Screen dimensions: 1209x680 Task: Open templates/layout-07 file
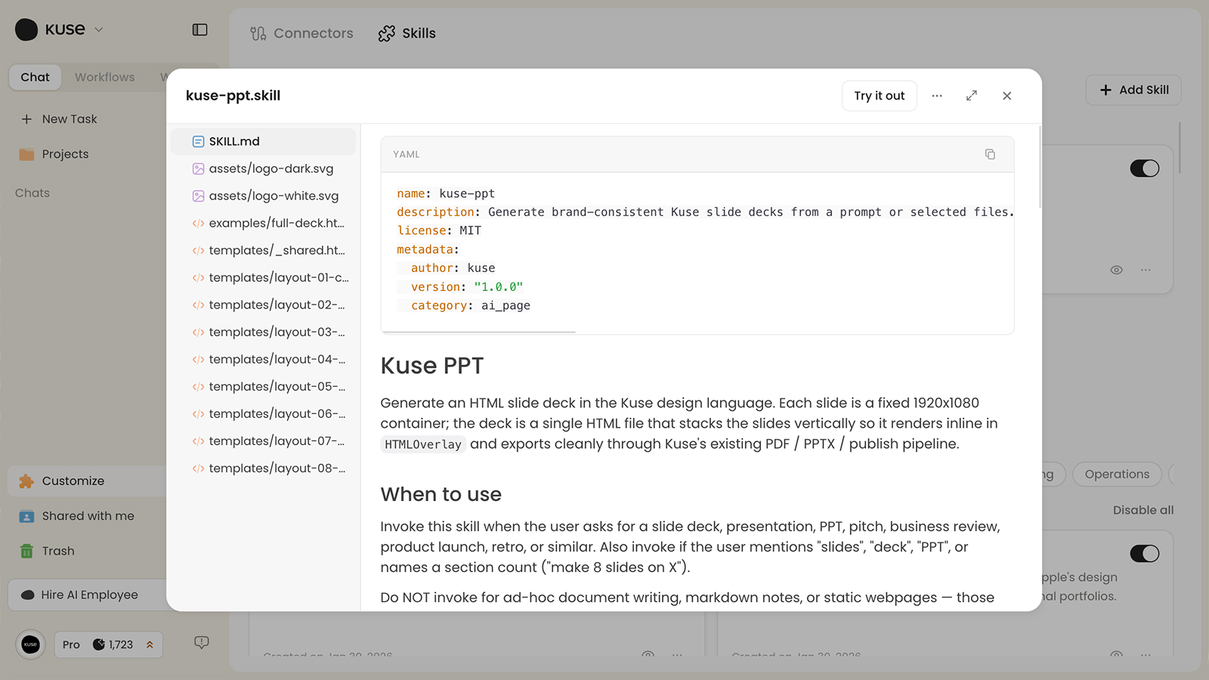click(263, 440)
